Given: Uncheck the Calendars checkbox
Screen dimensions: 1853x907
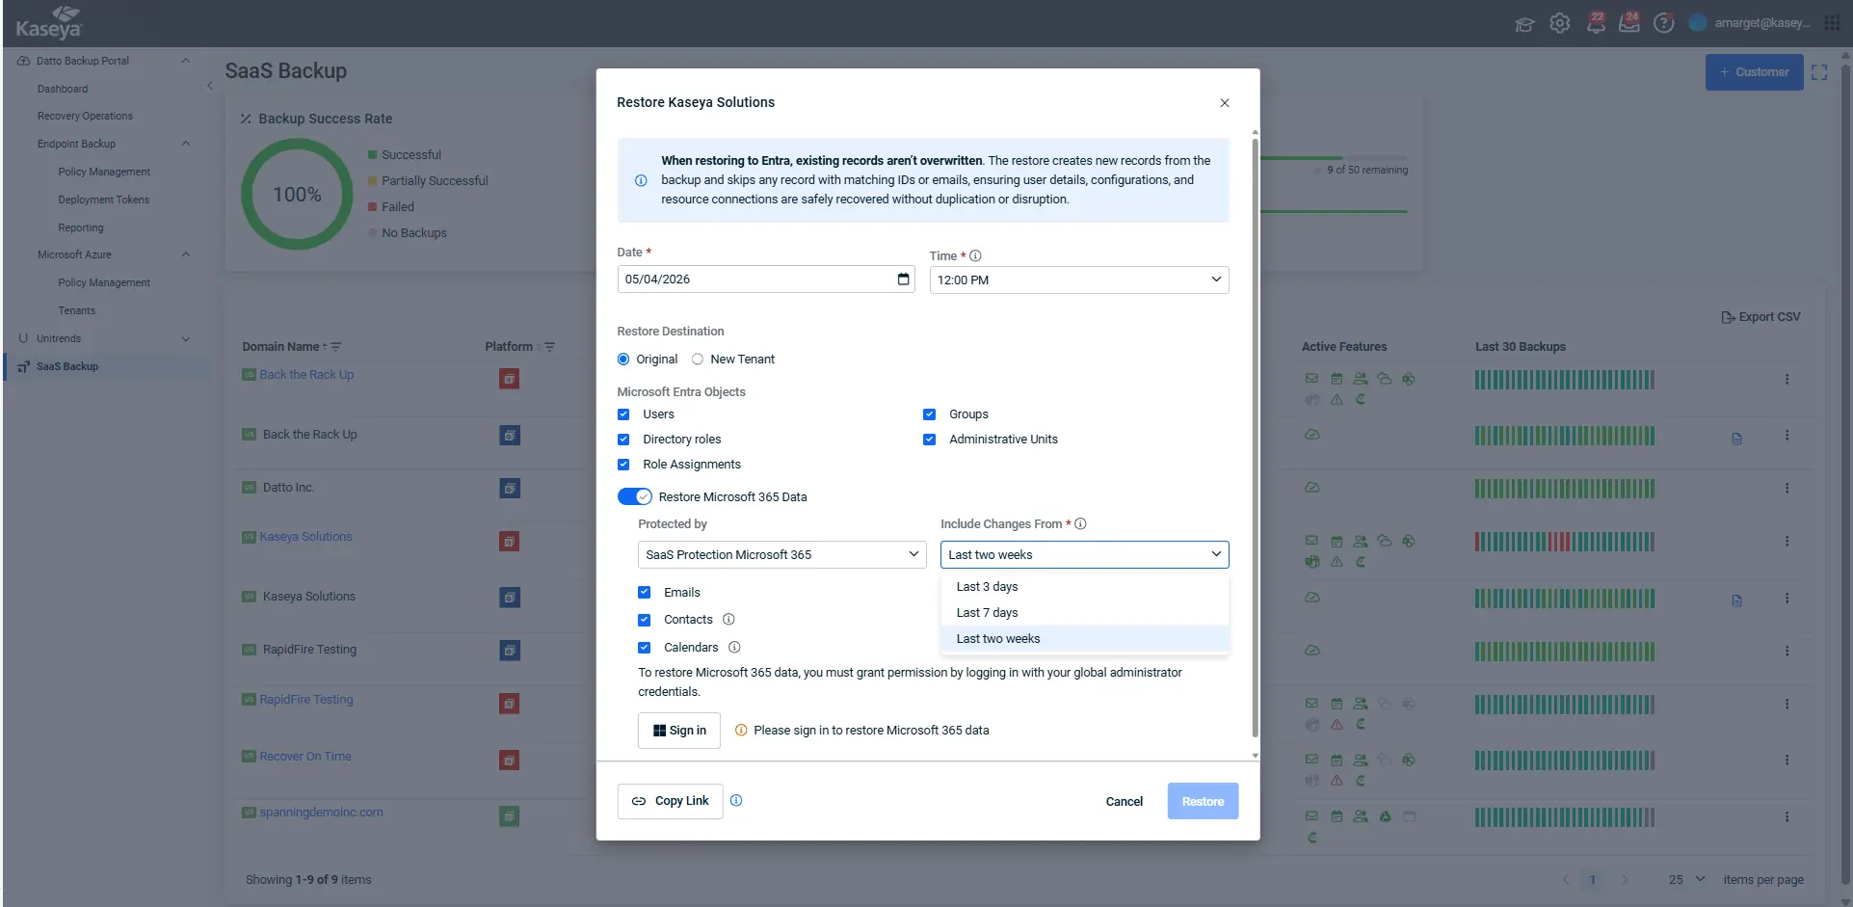Looking at the screenshot, I should (x=645, y=648).
